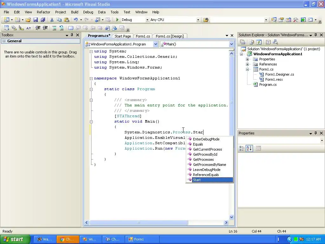Viewport: 325px width, 244px height.
Task: Select Program.cs in Solution Explorer
Action: [x=268, y=85]
